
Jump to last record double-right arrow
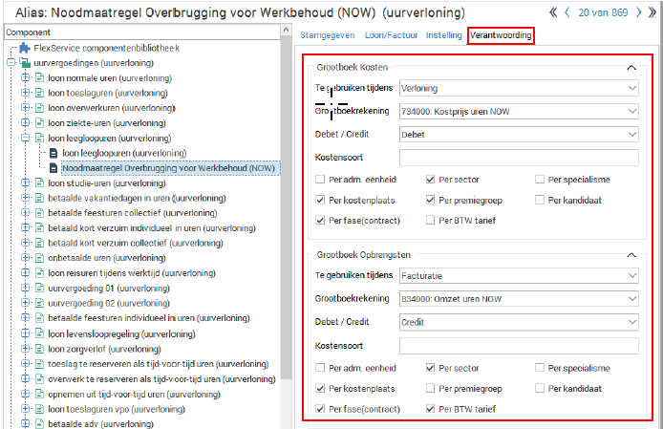pos(653,12)
